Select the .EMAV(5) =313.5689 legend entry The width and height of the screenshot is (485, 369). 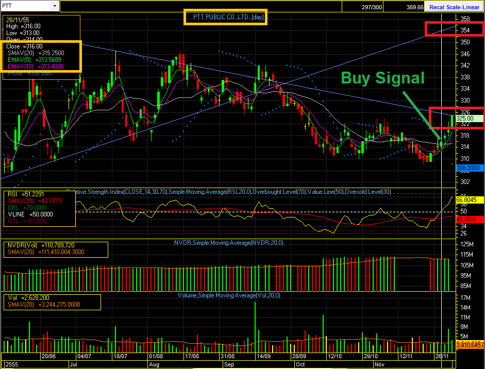click(34, 60)
